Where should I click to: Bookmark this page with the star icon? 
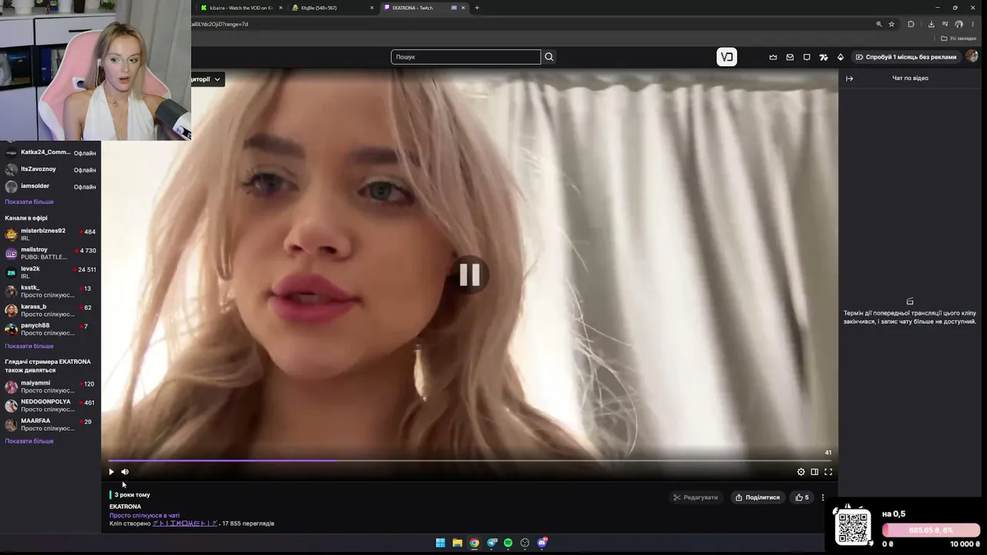891,24
